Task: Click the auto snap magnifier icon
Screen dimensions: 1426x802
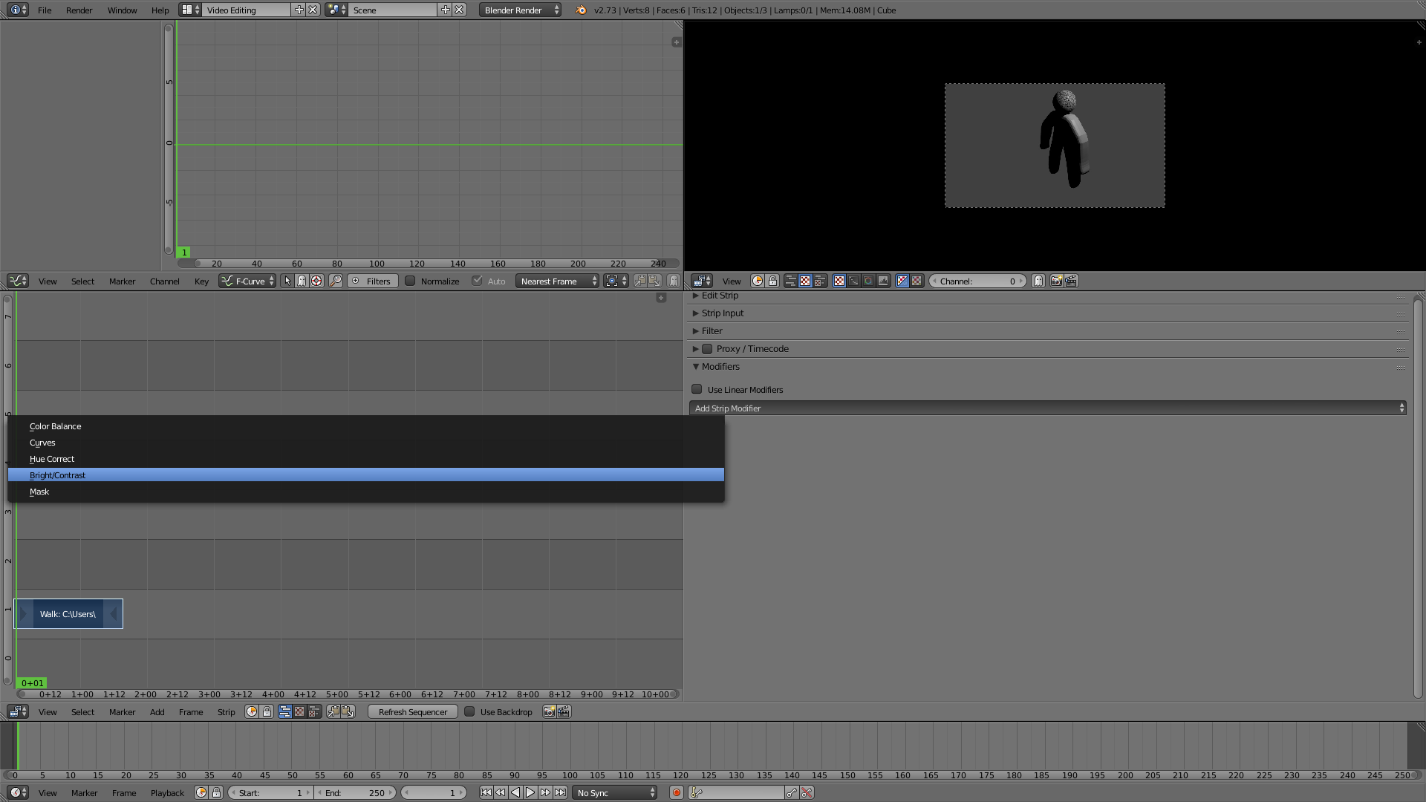Action: click(x=336, y=281)
